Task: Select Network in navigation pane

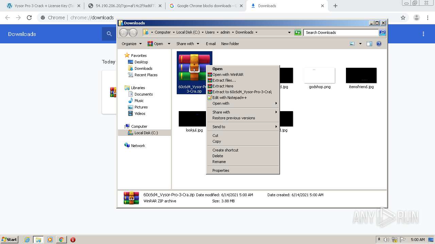Action: (138, 146)
